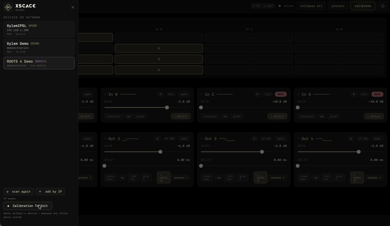Open the In C eq tab

(225, 116)
